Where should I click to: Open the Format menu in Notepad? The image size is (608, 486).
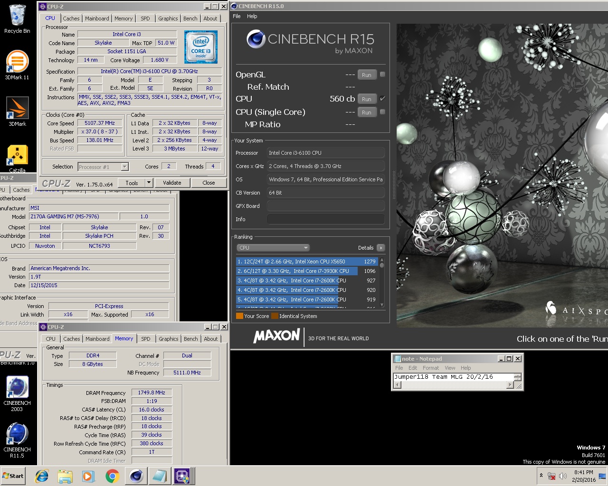431,368
